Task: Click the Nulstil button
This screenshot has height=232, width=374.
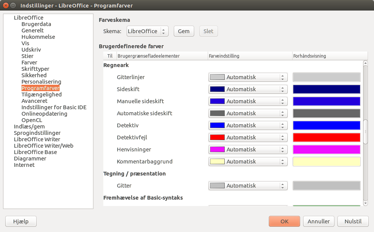Action: tap(353, 221)
